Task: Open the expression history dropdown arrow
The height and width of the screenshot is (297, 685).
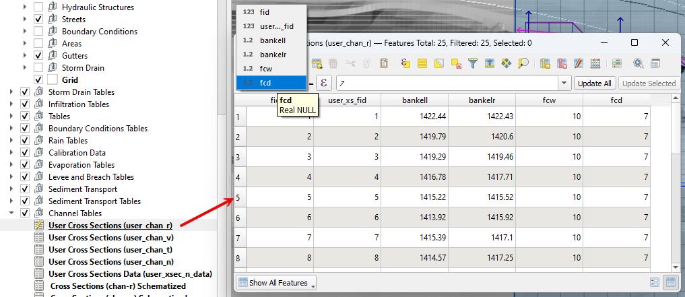Action: click(x=564, y=83)
